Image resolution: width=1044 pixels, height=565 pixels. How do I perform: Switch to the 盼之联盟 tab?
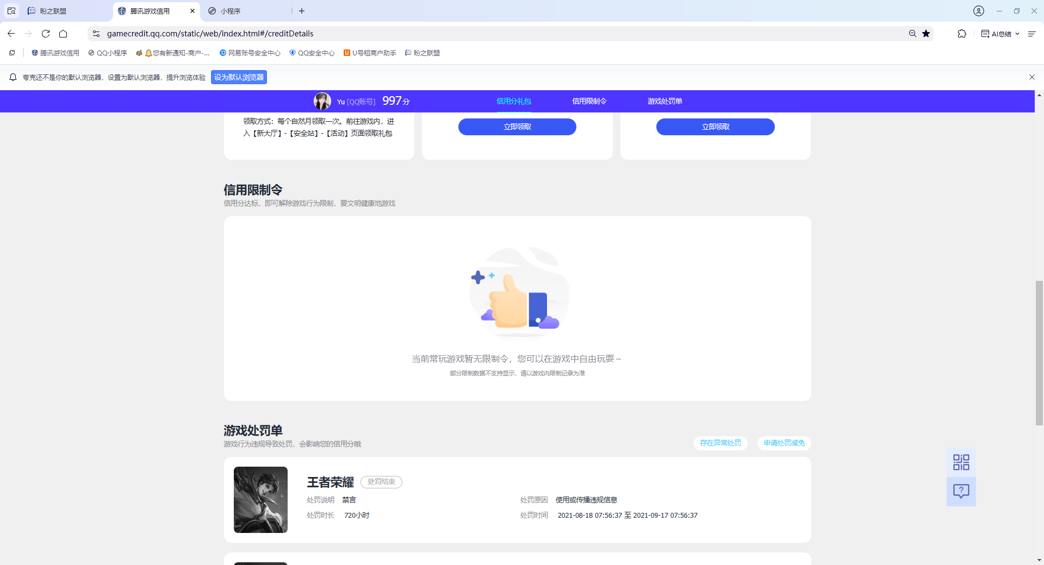click(65, 11)
